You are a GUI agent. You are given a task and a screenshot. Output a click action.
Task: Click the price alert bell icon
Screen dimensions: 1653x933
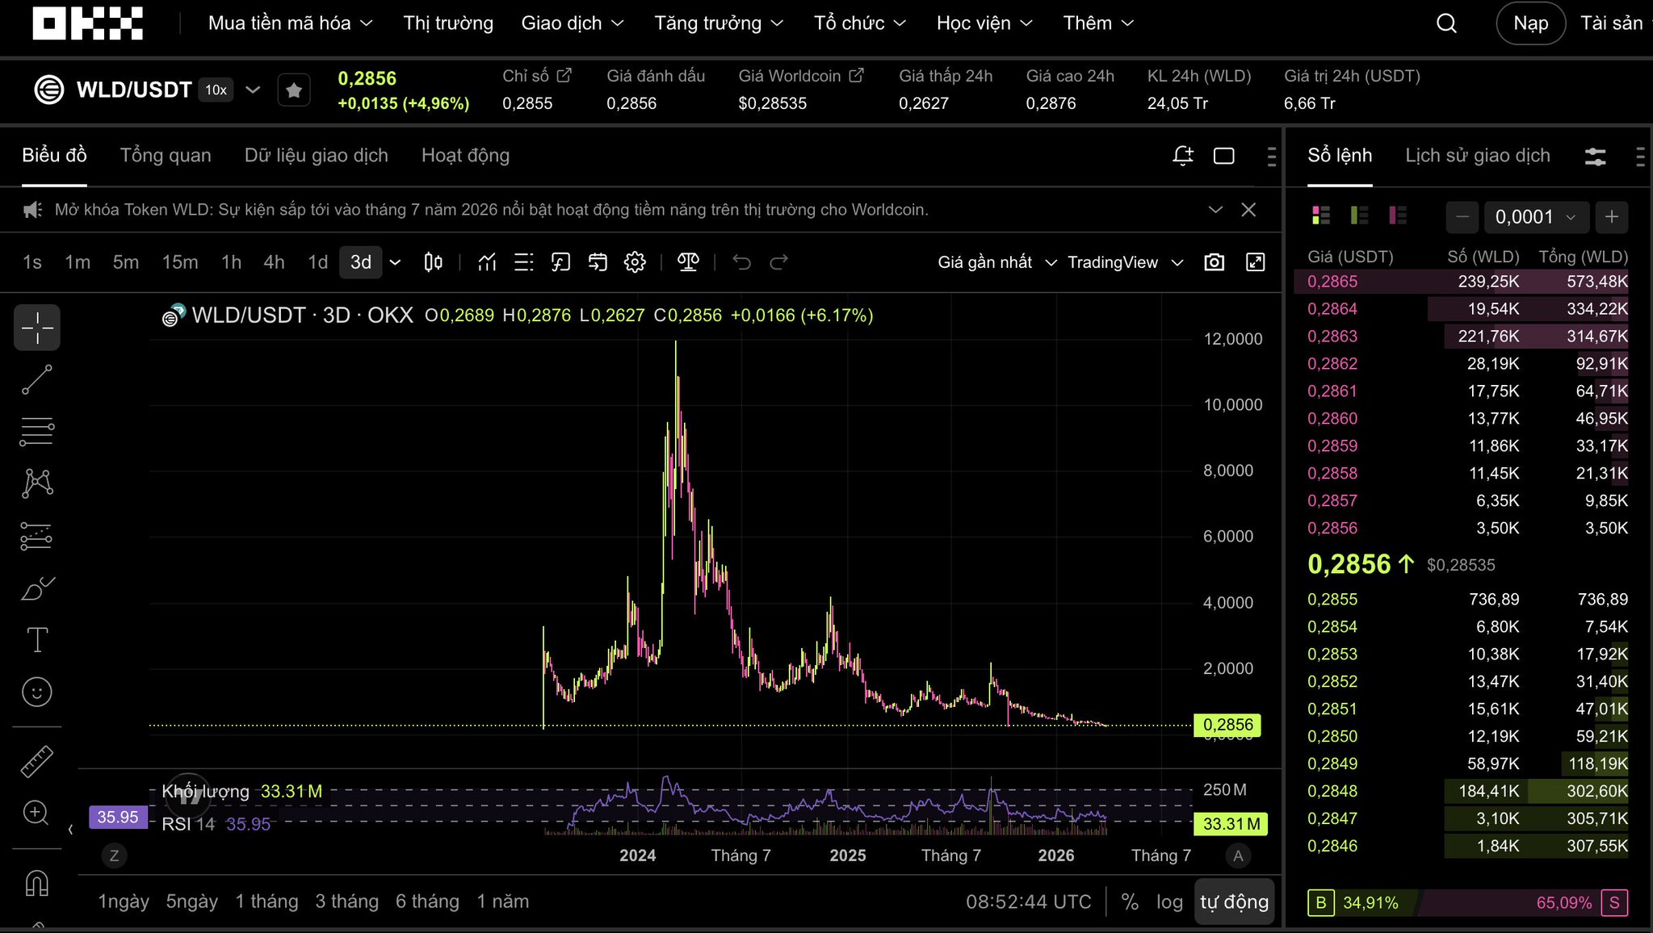coord(1182,156)
